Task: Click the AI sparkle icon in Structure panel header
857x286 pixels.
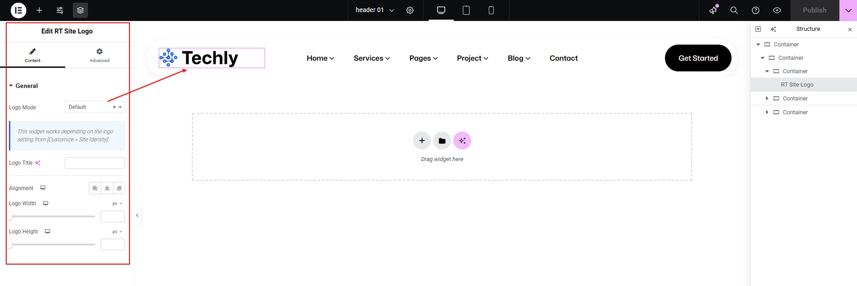Action: [x=773, y=29]
